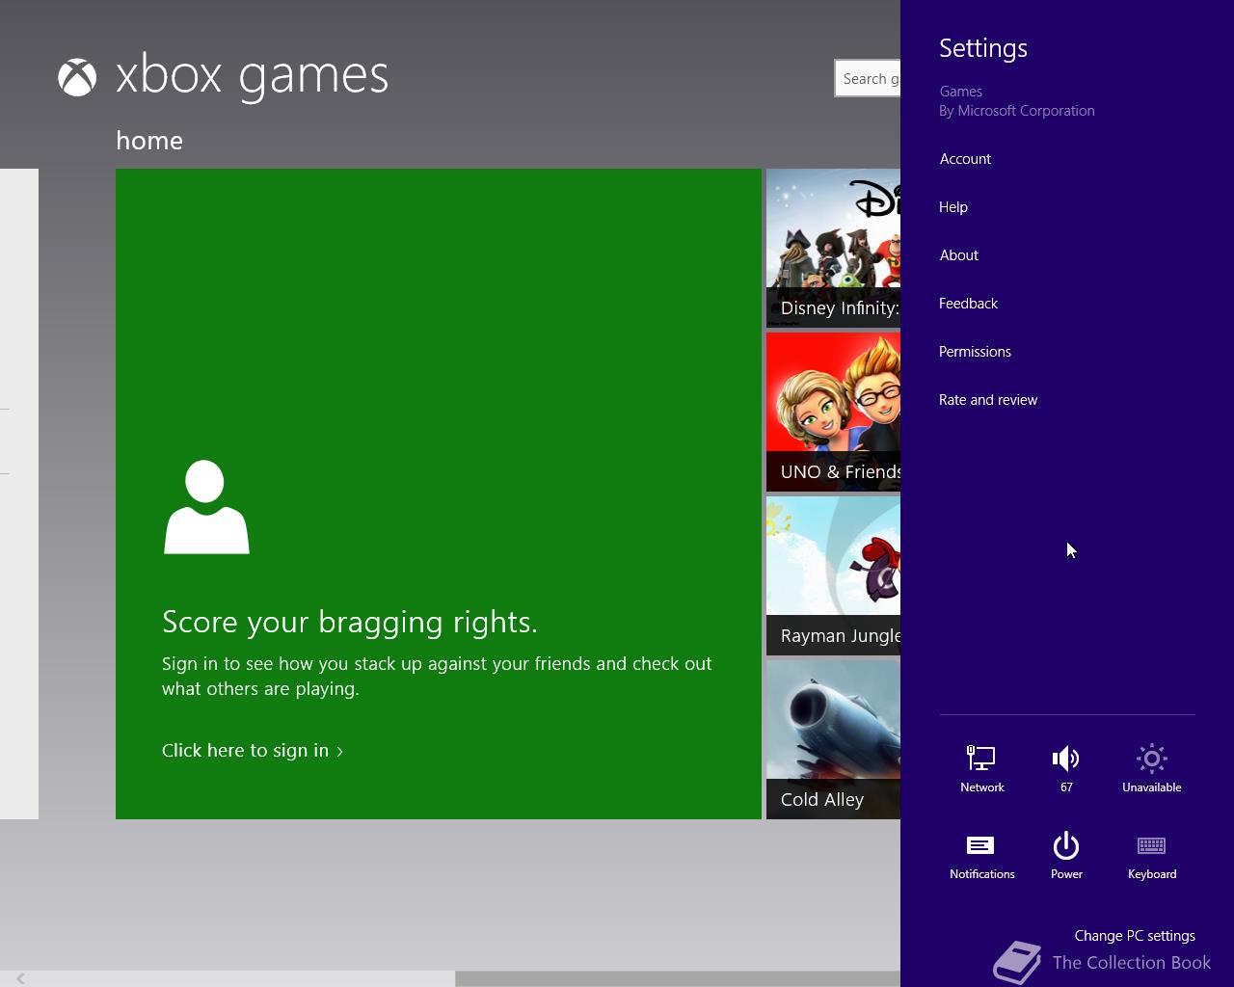Viewport: 1234px width, 987px height.
Task: Open Cold Alley game tile
Action: 833,740
